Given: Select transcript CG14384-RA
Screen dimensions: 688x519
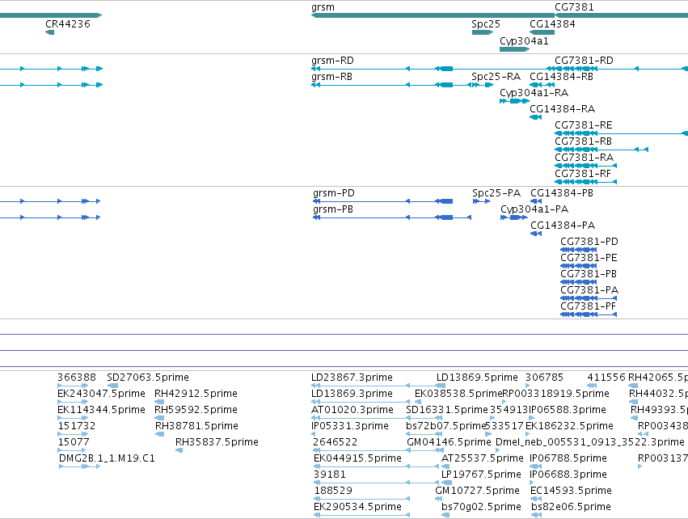Looking at the screenshot, I should [x=562, y=109].
